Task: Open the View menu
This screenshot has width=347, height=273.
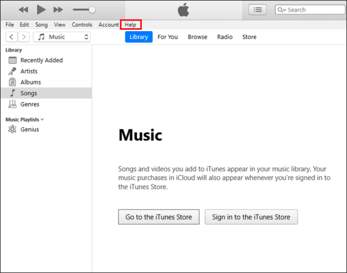Action: [x=60, y=25]
